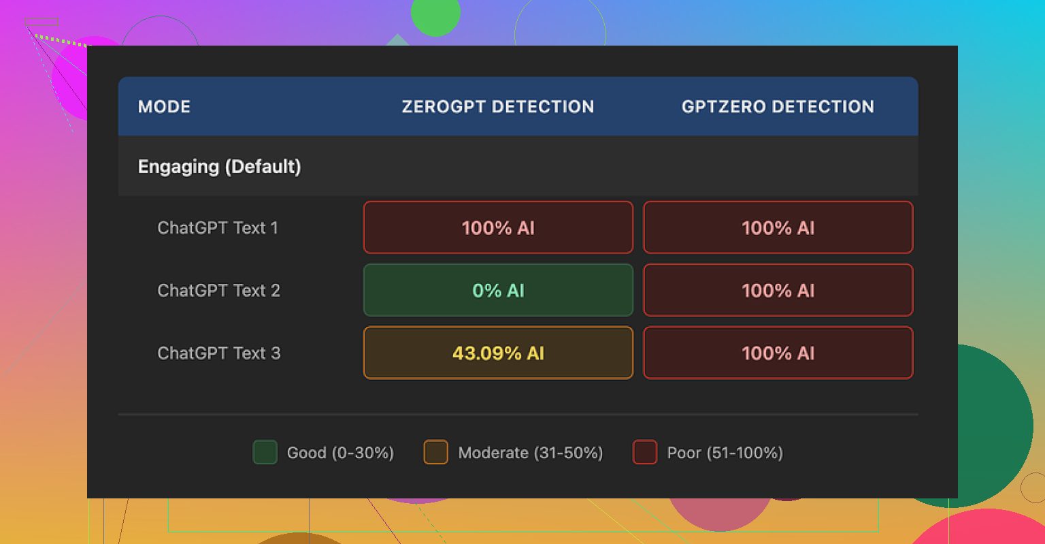The image size is (1045, 544).
Task: Click the Poor (51-100%) legend label
Action: [x=725, y=453]
